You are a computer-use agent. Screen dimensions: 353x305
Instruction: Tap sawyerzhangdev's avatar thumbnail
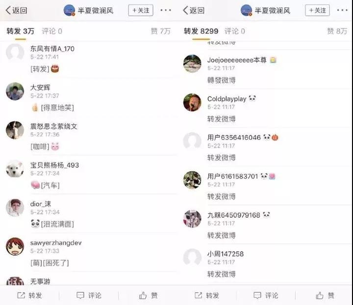[15, 247]
